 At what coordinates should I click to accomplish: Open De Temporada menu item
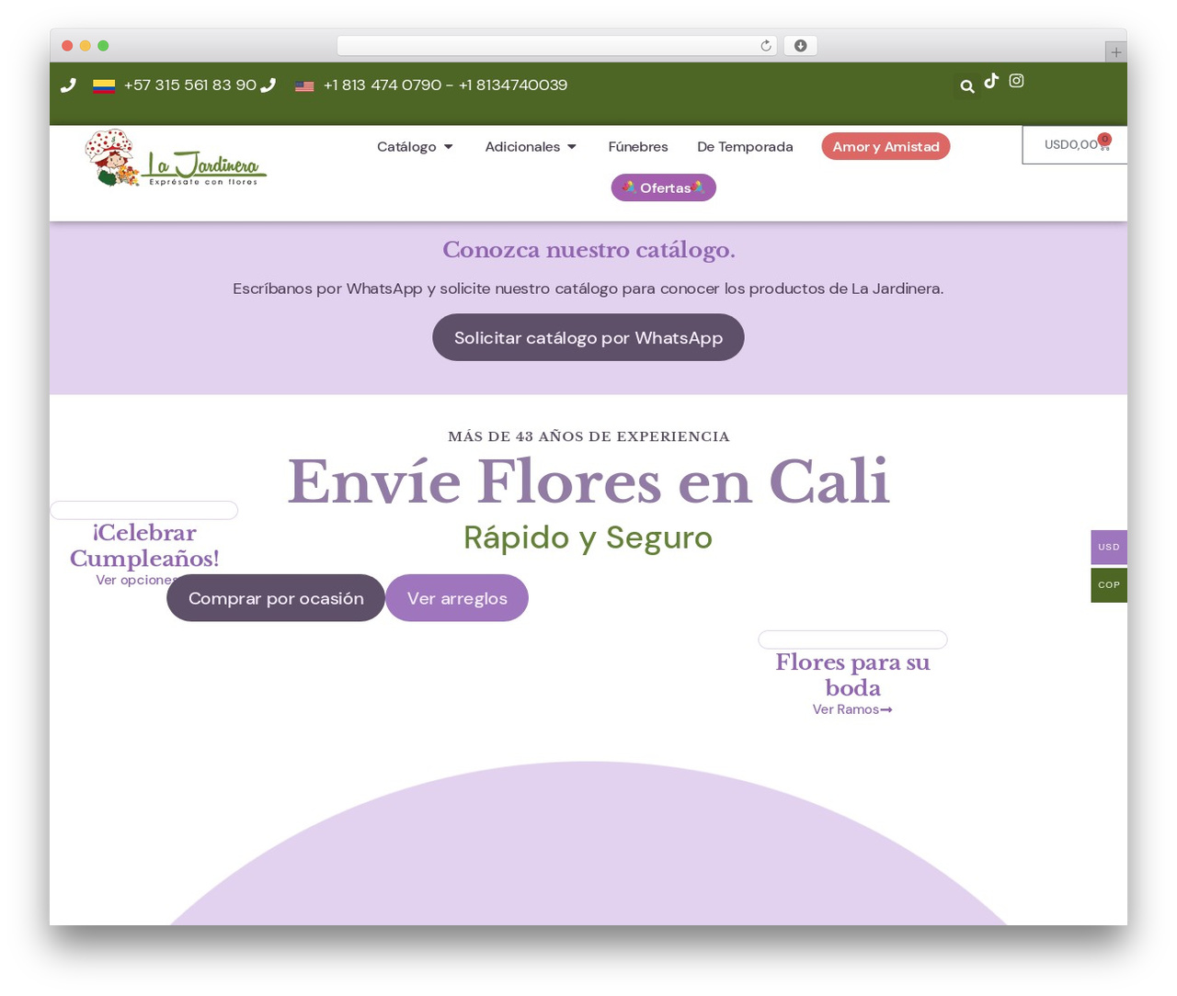click(745, 147)
